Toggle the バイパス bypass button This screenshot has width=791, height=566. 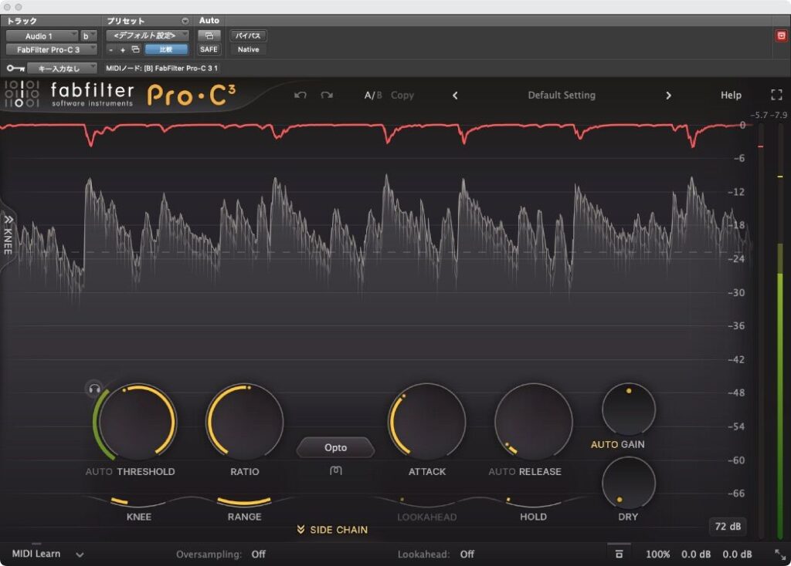[x=248, y=35]
